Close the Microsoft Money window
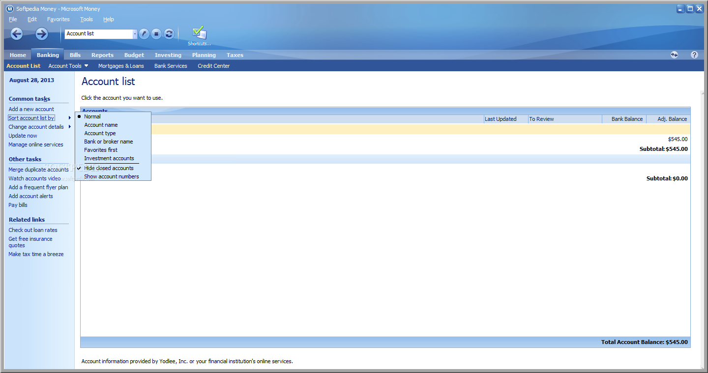The image size is (708, 373). point(699,8)
